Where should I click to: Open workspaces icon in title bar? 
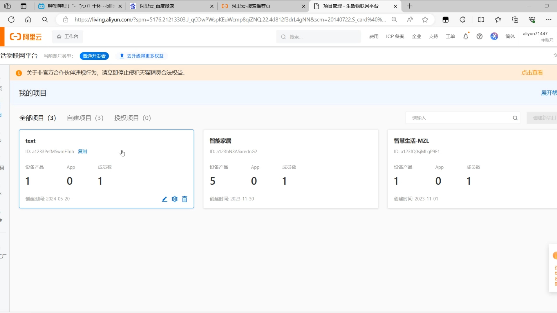(x=8, y=6)
